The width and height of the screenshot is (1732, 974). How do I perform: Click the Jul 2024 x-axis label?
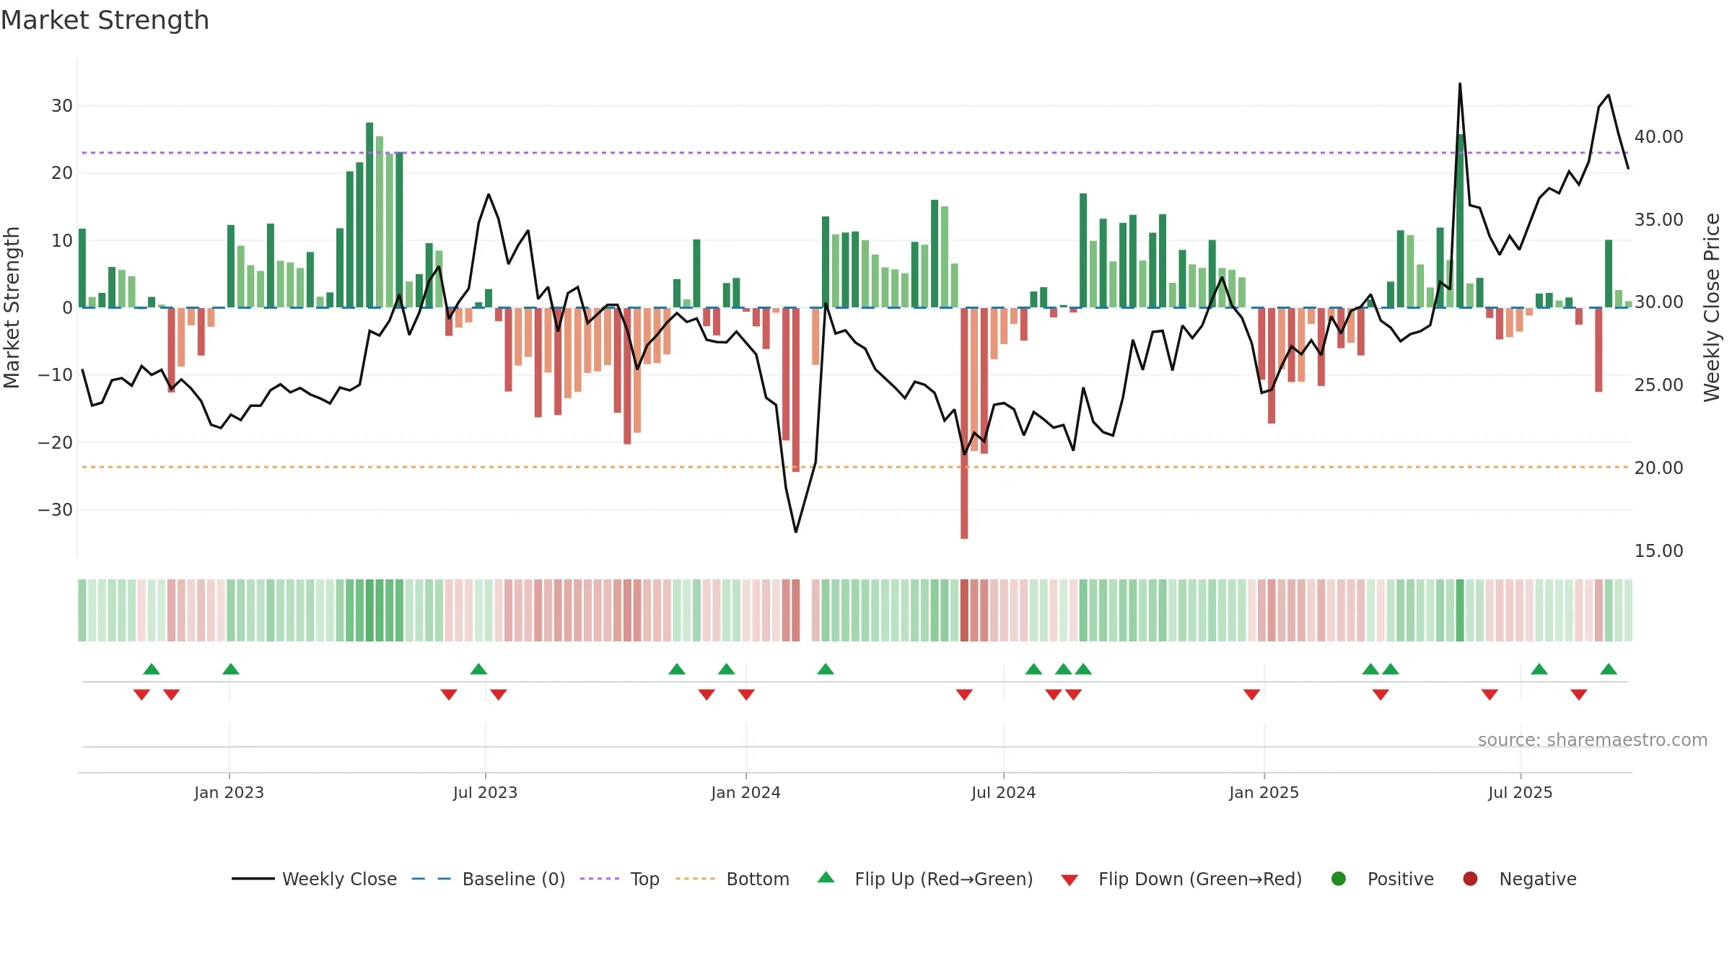click(1003, 793)
